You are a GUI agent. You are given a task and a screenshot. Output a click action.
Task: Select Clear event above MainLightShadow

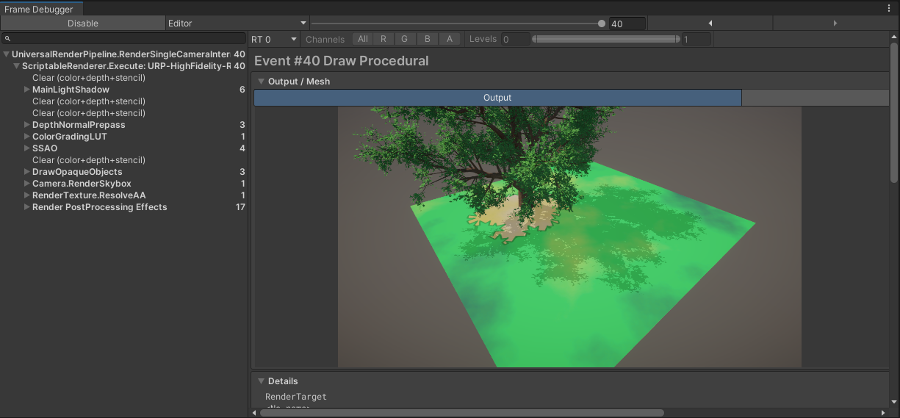pos(89,78)
